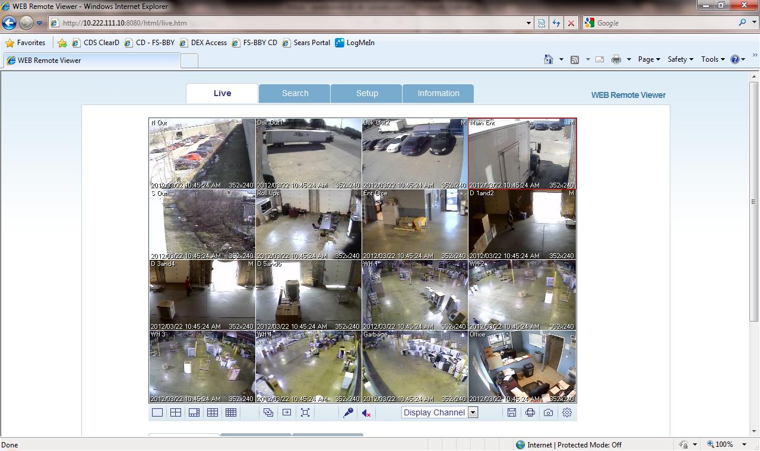Open the Display Channel dropdown

(x=439, y=412)
